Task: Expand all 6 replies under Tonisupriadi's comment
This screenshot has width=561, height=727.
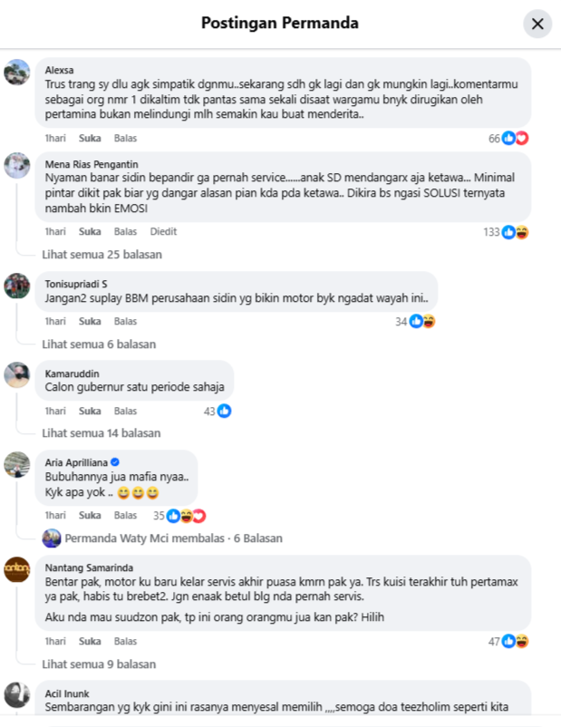Action: coord(99,344)
